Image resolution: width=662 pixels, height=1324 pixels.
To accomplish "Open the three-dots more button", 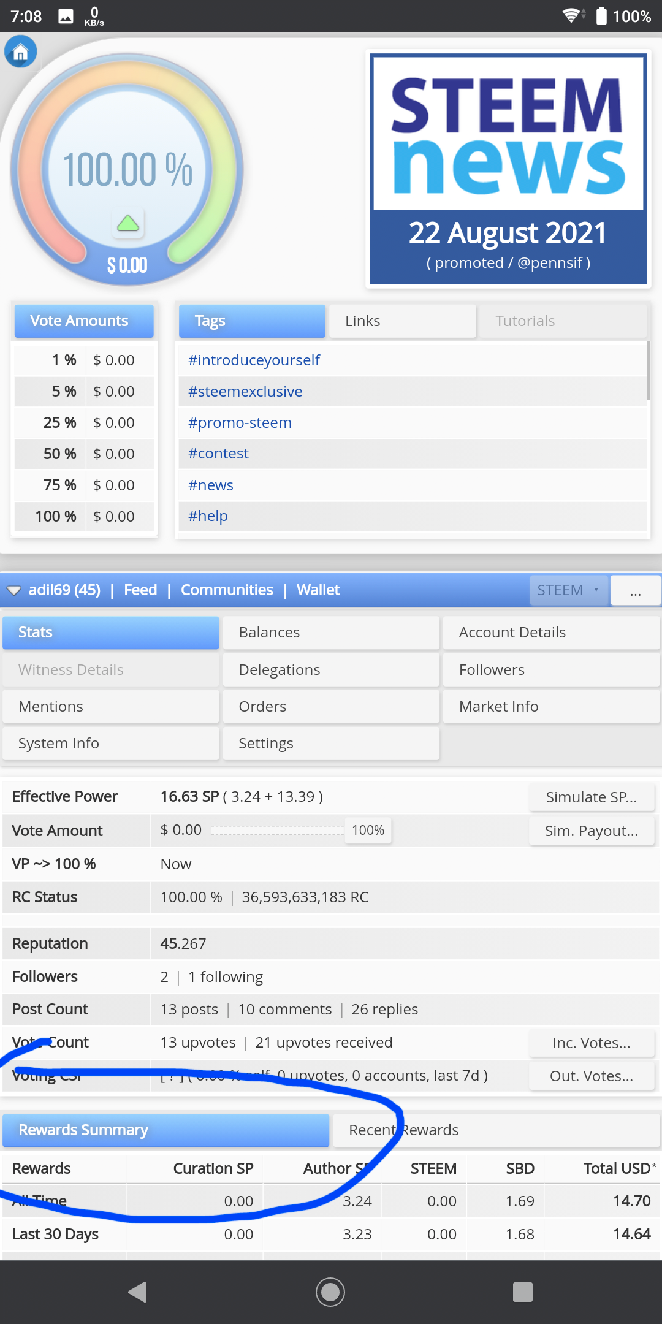I will [636, 590].
